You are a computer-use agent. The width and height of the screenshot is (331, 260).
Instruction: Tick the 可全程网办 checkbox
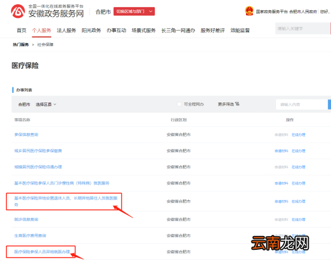(179, 104)
